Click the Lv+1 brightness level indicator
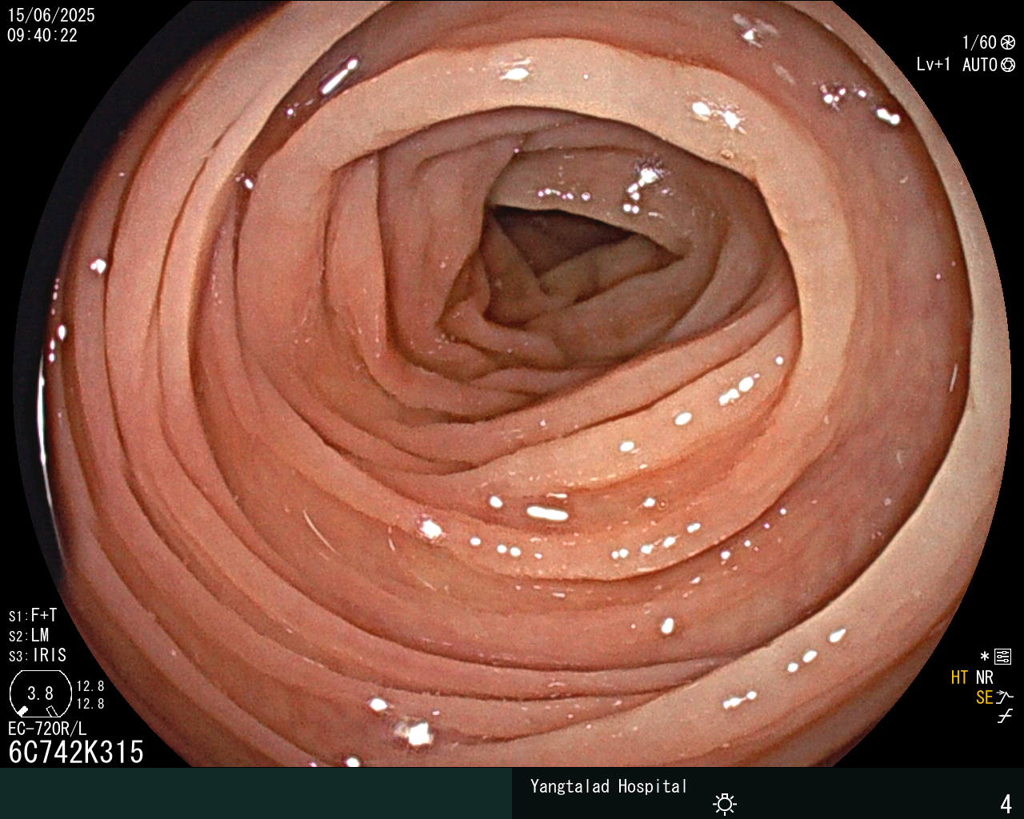Image resolution: width=1024 pixels, height=819 pixels. (934, 65)
